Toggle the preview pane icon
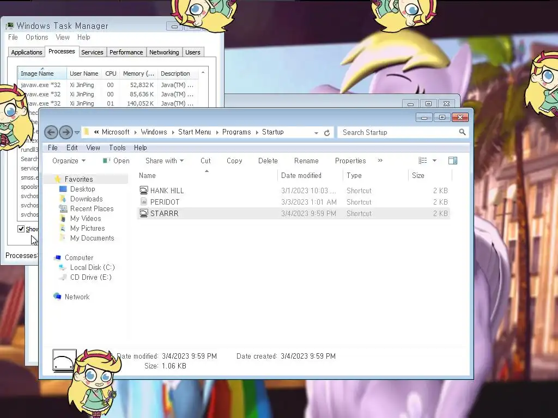The height and width of the screenshot is (418, 558). pyautogui.click(x=453, y=161)
